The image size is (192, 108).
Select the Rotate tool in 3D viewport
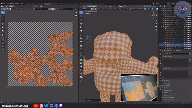(81, 24)
